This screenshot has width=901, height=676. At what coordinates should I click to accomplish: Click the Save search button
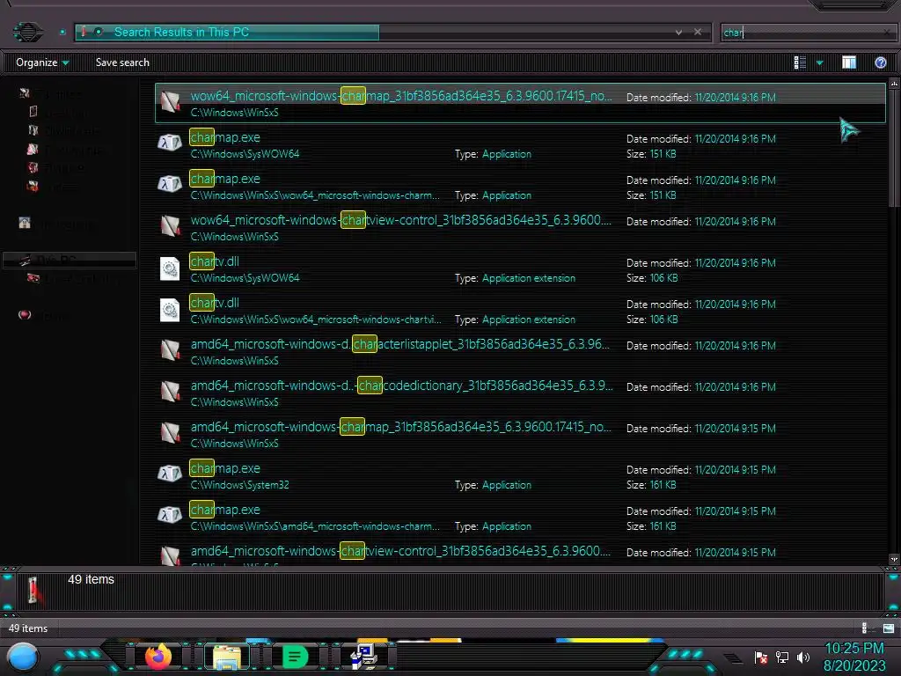click(121, 62)
